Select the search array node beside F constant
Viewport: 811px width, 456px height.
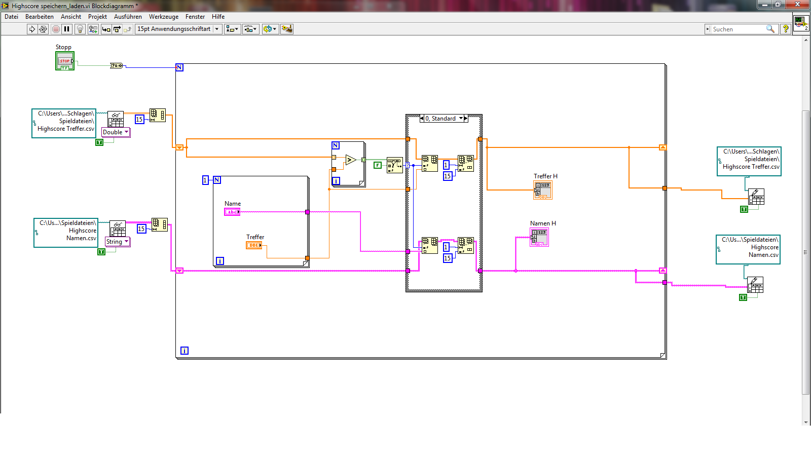(x=395, y=166)
